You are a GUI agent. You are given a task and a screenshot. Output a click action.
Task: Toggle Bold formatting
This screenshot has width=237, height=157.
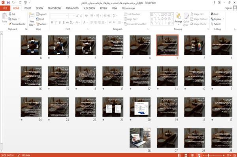[52, 22]
